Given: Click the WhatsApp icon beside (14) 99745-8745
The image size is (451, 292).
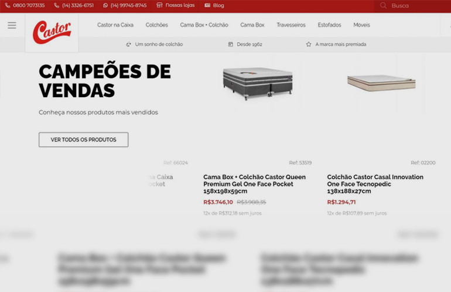Looking at the screenshot, I should click(x=105, y=5).
